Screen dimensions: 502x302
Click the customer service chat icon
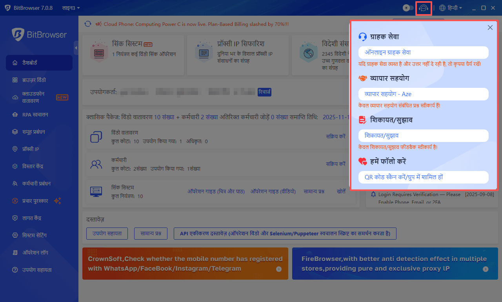tap(424, 8)
